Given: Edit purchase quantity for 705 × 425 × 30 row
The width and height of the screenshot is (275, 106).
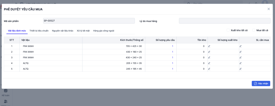Looking at the screenshot, I should pos(240,46).
